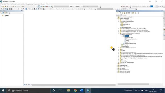Screen dimensions: 165x93
Task: Open the Windows menu
Action: [43, 4]
